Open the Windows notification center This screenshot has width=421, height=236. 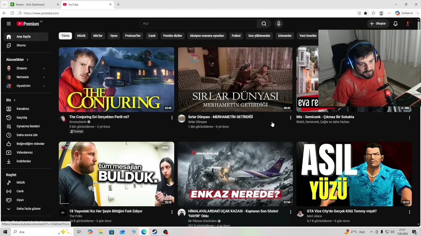coord(414,232)
